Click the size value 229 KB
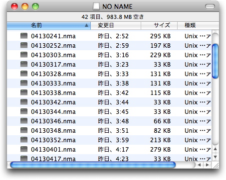 pyautogui.click(x=161, y=55)
